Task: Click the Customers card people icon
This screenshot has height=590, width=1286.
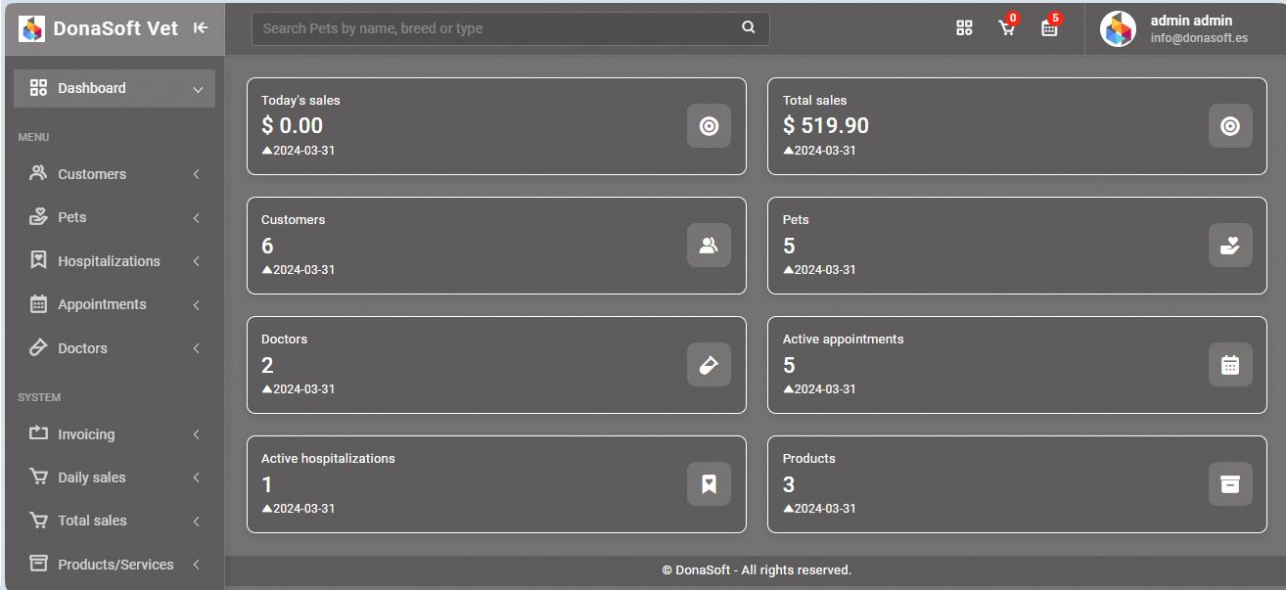Action: [709, 246]
